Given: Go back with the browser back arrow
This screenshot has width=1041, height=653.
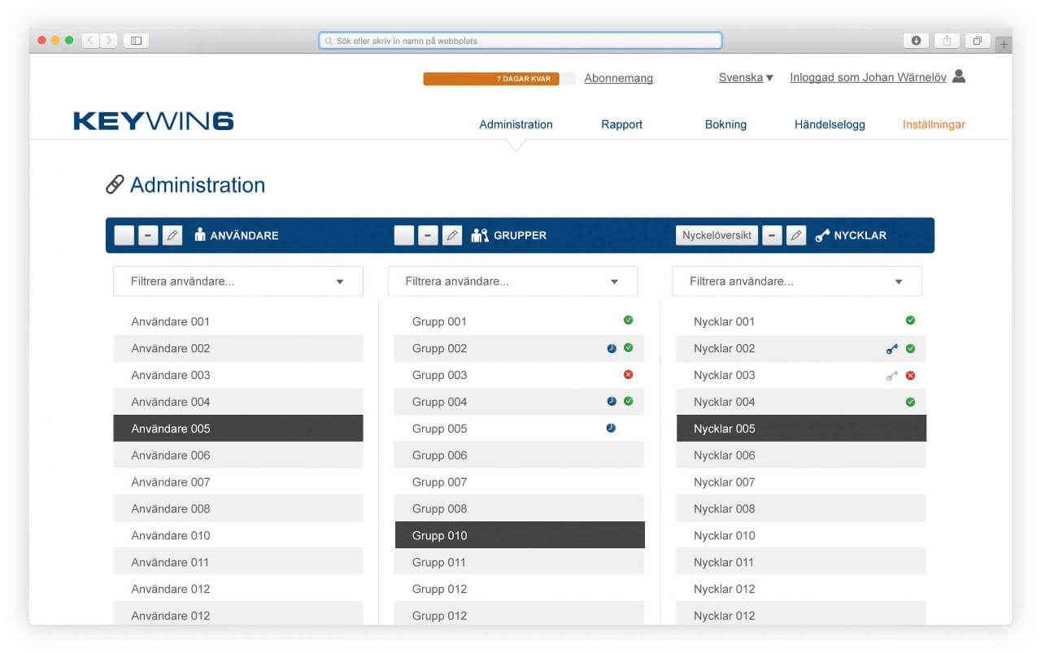Looking at the screenshot, I should coord(90,41).
